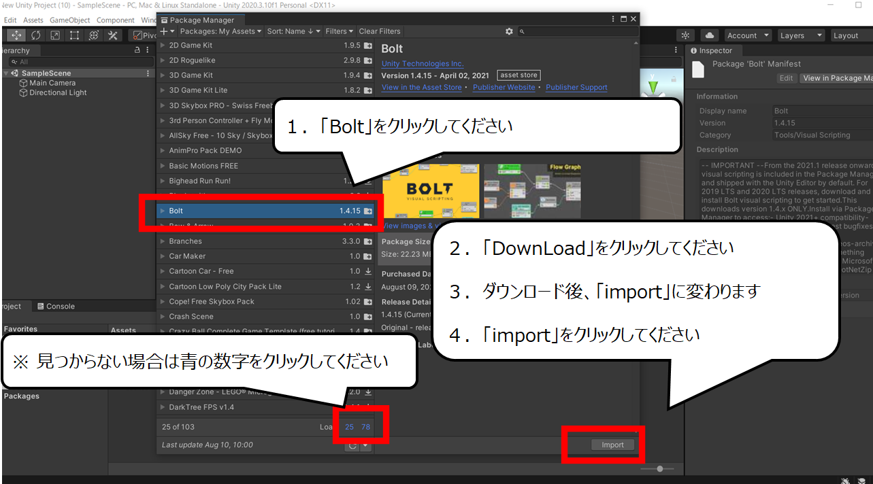Select the Transform tool
The width and height of the screenshot is (873, 484).
(94, 35)
